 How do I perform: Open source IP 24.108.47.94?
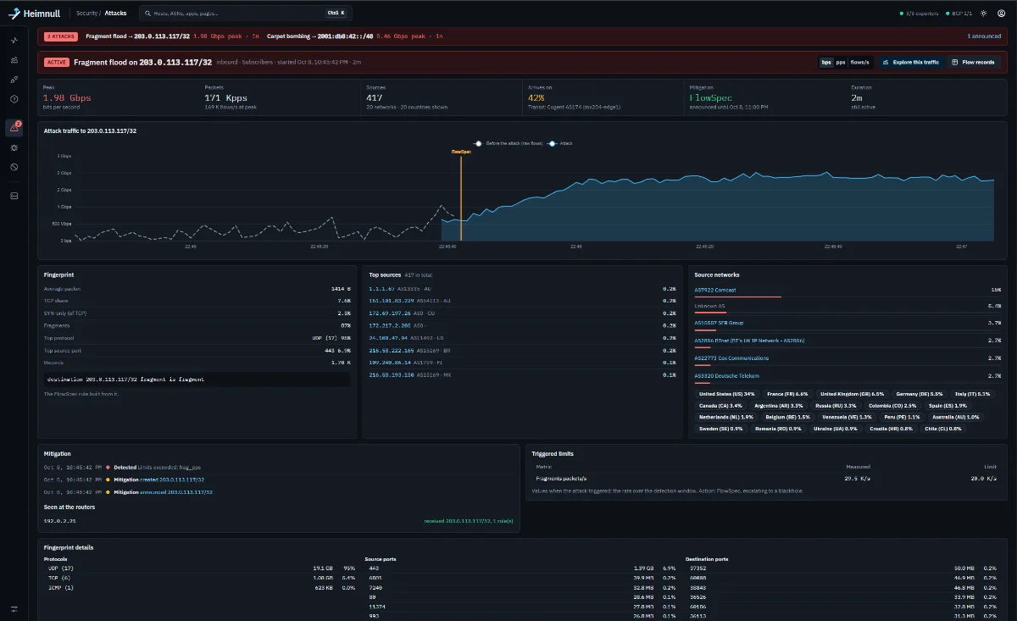(389, 337)
